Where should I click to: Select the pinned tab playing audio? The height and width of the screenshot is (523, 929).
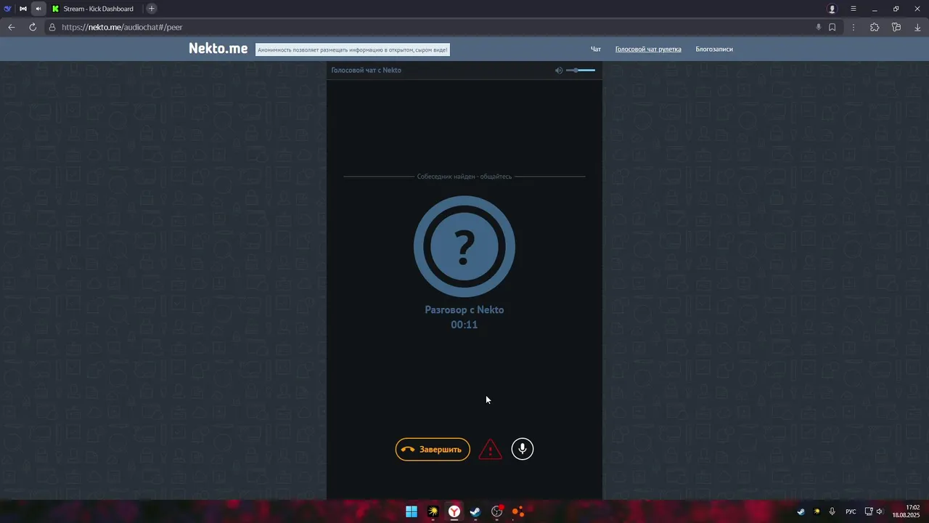pyautogui.click(x=38, y=9)
